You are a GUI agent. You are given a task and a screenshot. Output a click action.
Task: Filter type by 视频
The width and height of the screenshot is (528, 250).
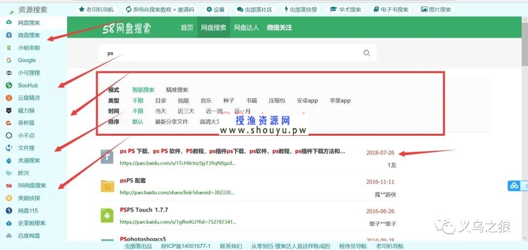click(x=183, y=101)
